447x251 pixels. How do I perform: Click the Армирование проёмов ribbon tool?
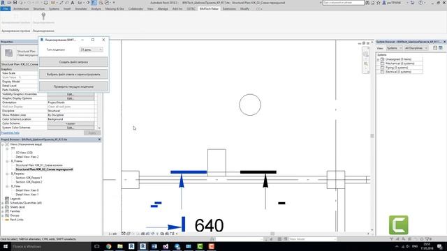[x=15, y=18]
